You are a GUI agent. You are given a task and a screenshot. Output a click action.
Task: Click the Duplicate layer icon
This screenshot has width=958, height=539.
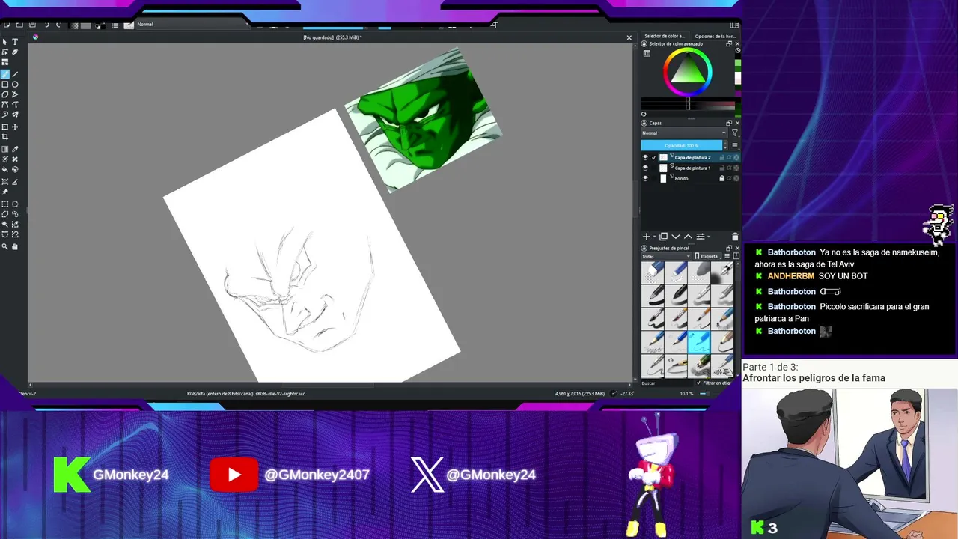(x=663, y=237)
